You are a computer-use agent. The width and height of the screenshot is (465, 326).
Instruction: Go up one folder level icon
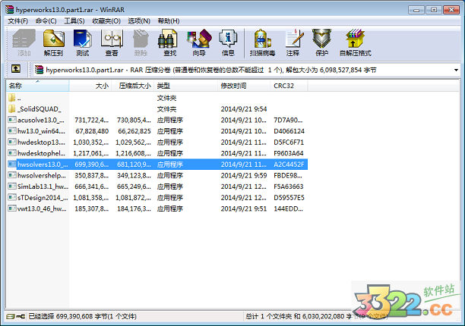(16, 69)
